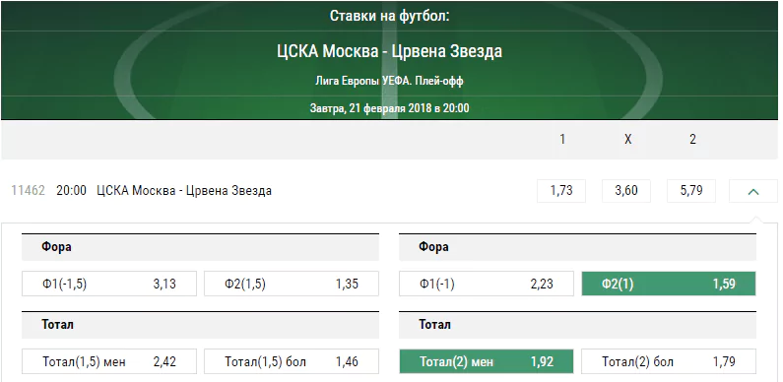
Task: Click the banner title ЦСКА Москва - Црвена Звезда
Action: (x=389, y=51)
